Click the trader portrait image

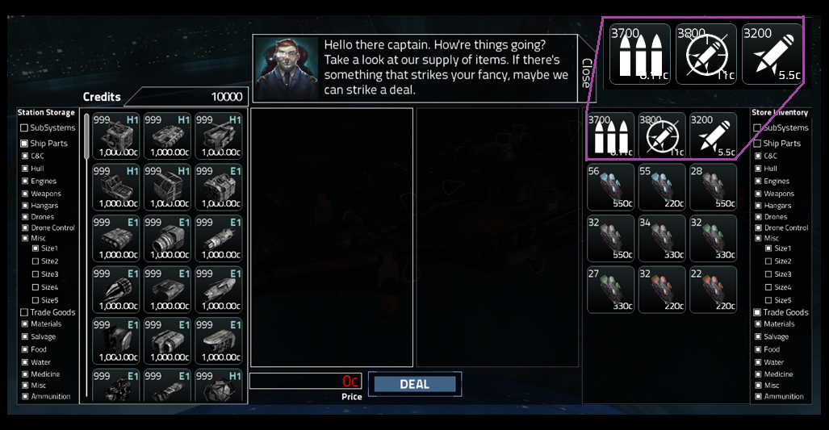pos(287,68)
